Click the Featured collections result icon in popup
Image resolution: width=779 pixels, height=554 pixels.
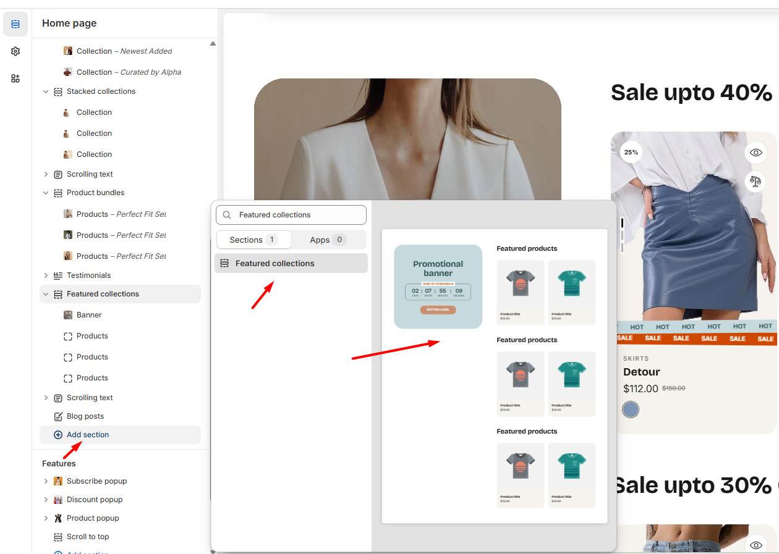tap(224, 263)
